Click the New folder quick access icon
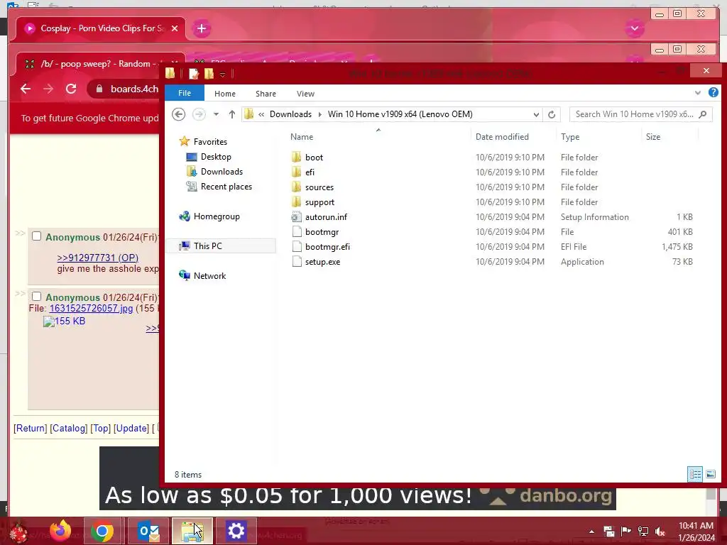 [209, 73]
